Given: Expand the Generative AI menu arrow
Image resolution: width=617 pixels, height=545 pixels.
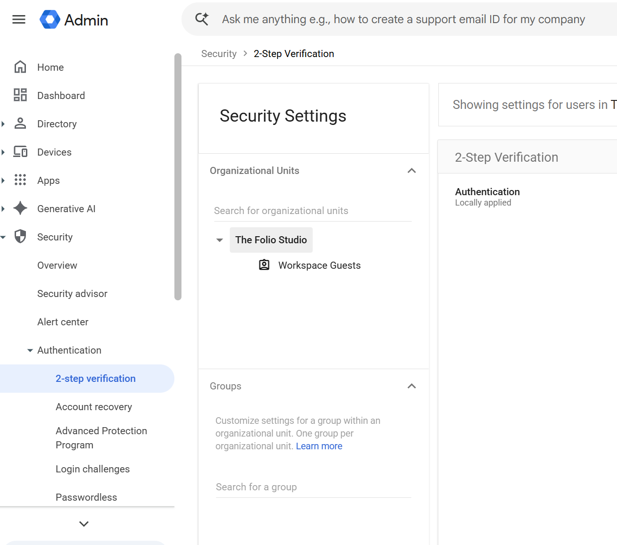Looking at the screenshot, I should (3, 209).
